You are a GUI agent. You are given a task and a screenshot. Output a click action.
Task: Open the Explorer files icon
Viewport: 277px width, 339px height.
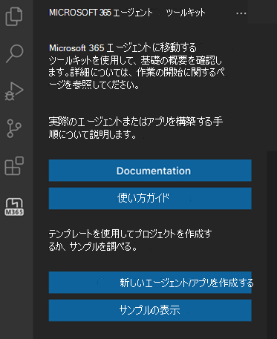coord(14,16)
